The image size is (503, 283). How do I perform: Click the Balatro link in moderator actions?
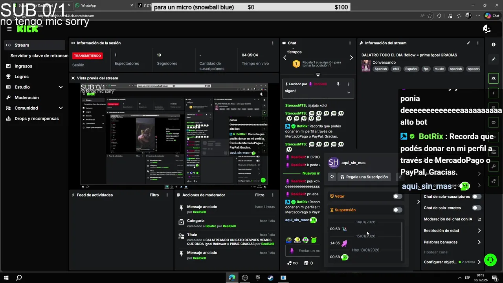pos(211,226)
